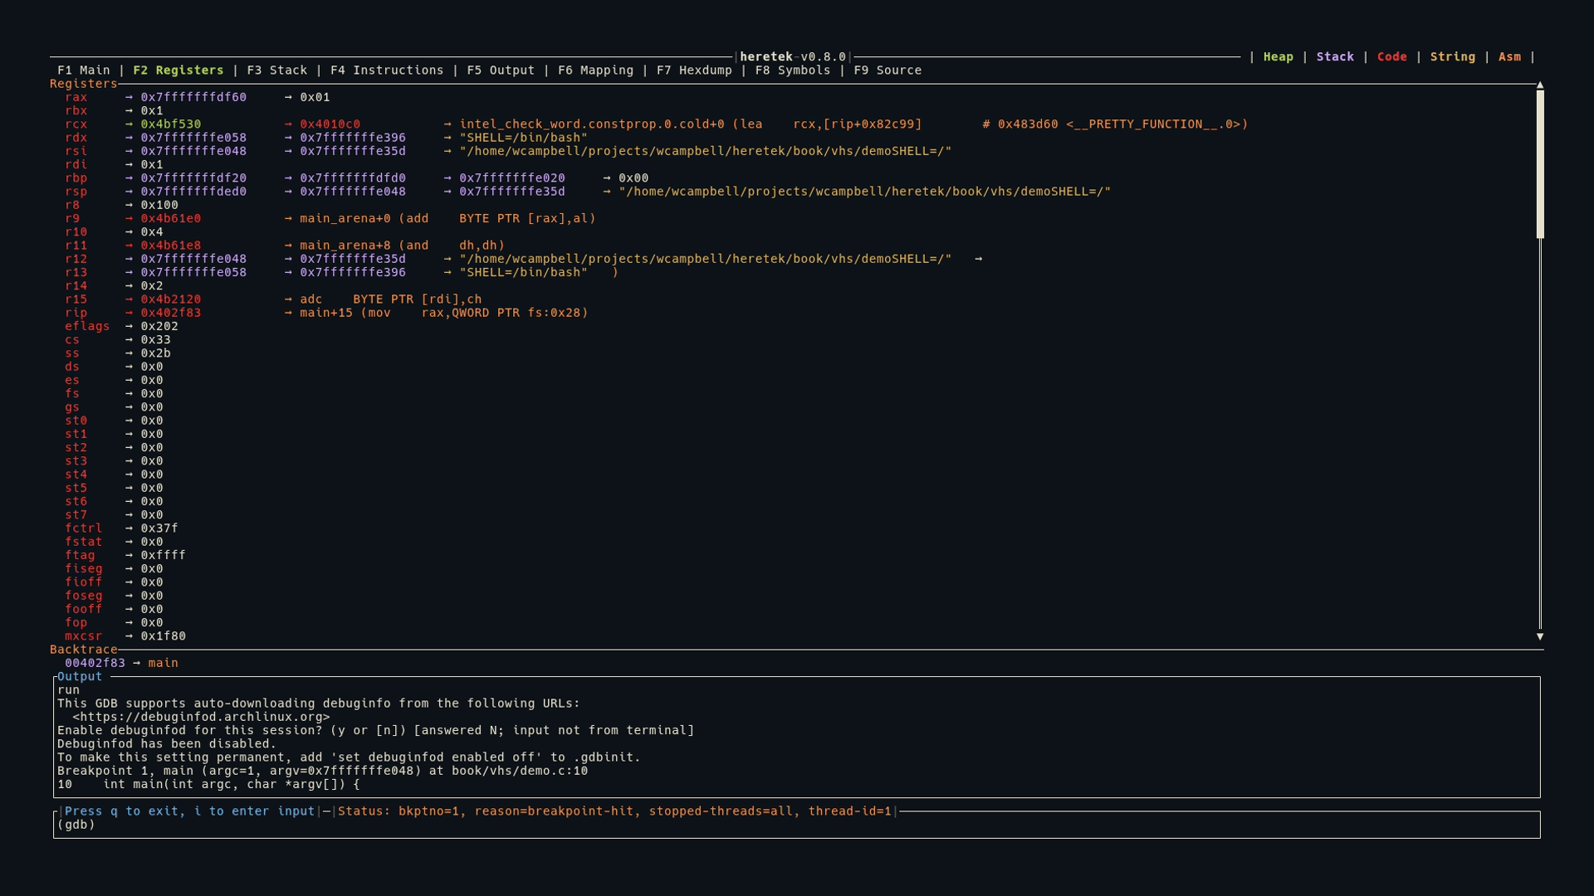Open the F7 Hexdump tab
The width and height of the screenshot is (1594, 896).
[x=694, y=71]
